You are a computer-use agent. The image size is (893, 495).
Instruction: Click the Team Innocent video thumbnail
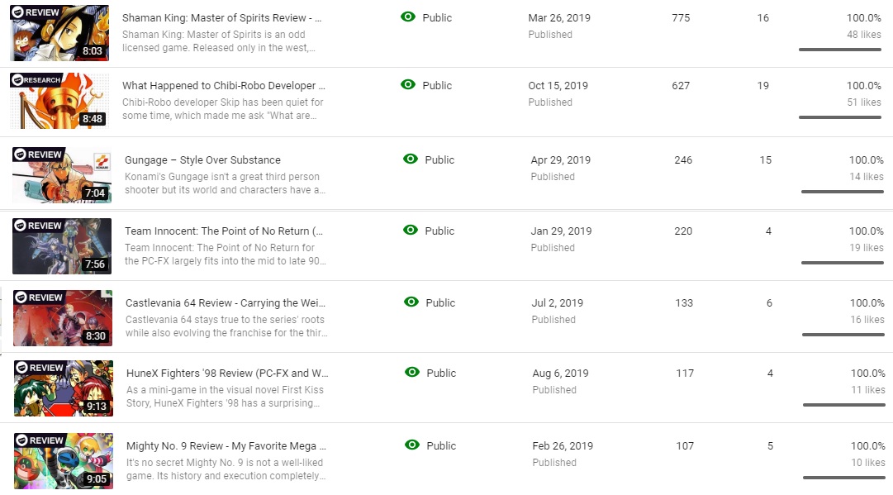click(x=61, y=245)
